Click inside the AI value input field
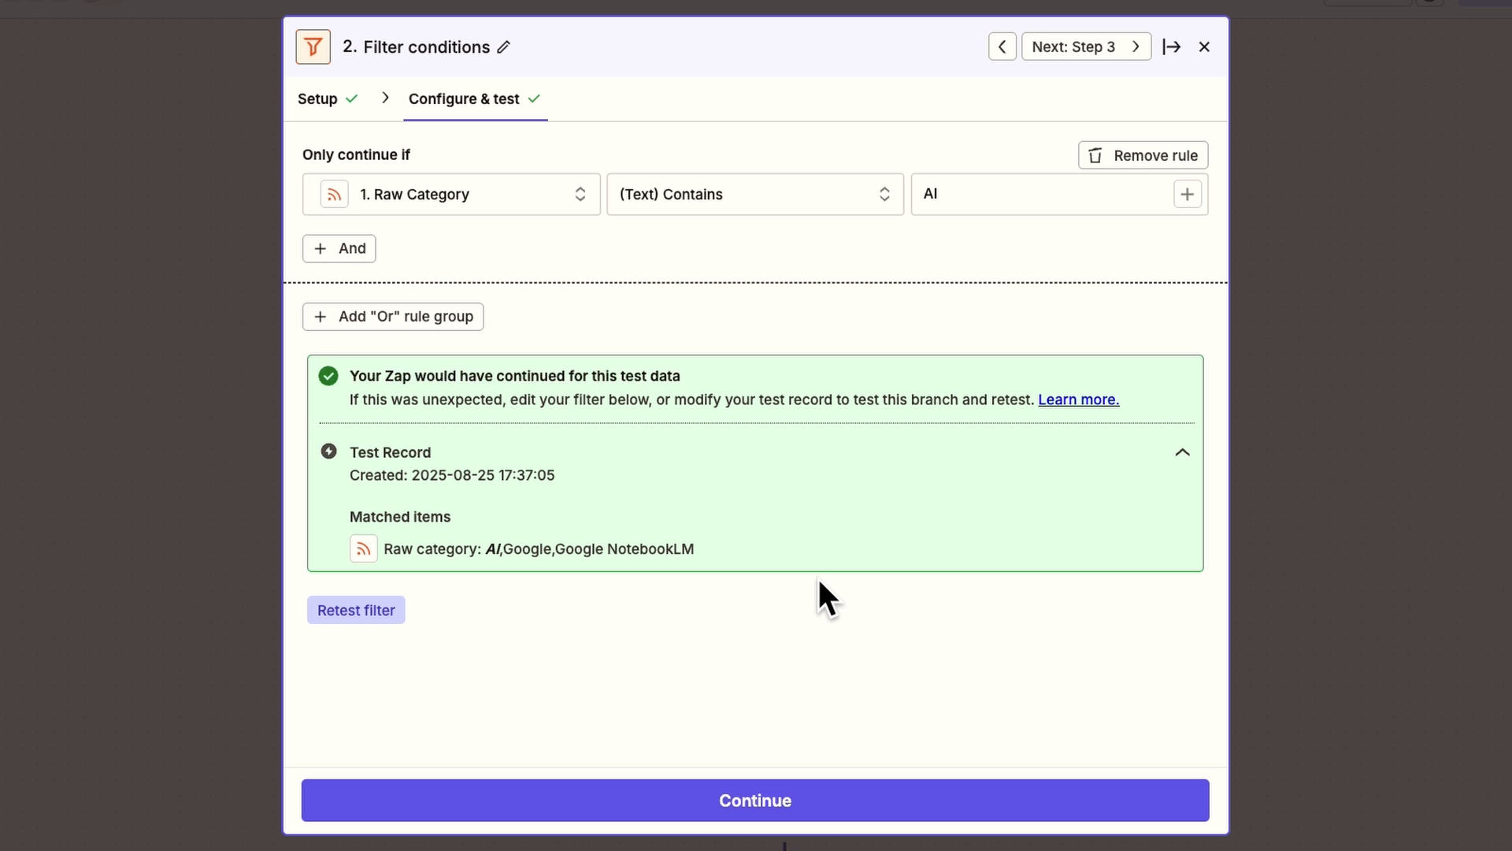 tap(1039, 194)
